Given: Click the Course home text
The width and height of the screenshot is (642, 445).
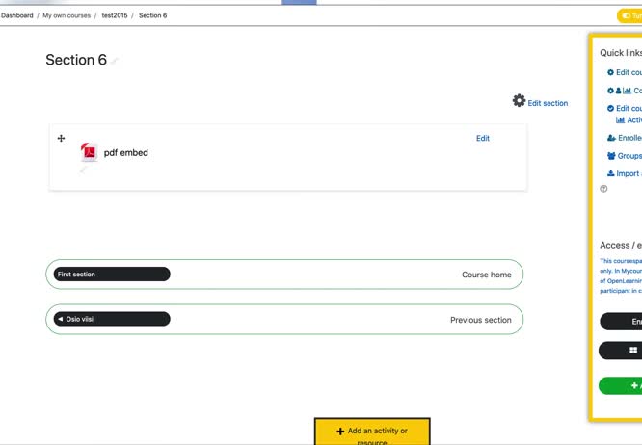Looking at the screenshot, I should click(487, 275).
